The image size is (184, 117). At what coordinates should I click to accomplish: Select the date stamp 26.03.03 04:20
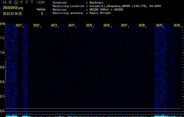click(x=12, y=14)
